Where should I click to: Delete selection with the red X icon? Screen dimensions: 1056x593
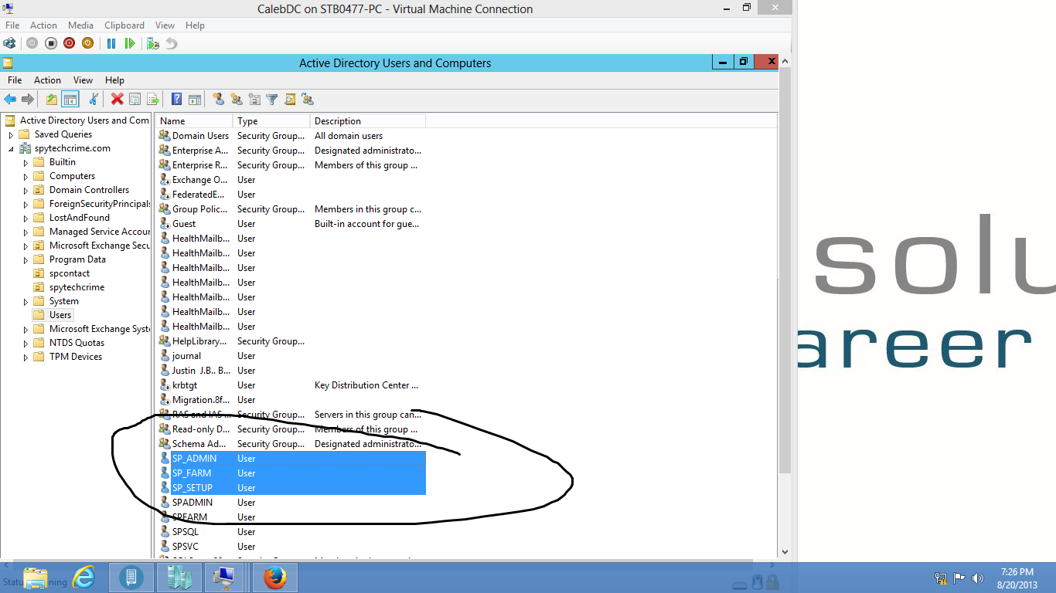pos(117,99)
